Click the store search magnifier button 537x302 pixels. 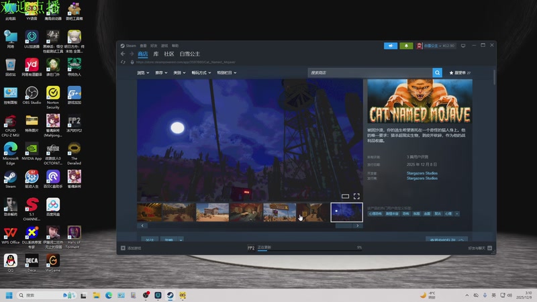click(438, 72)
